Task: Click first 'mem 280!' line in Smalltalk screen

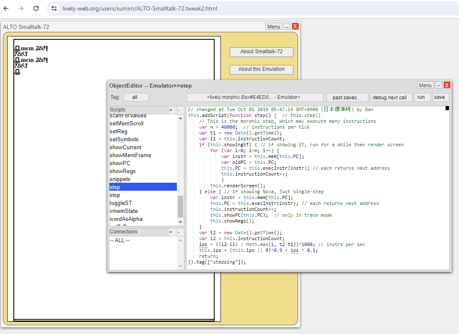Action: (x=31, y=48)
